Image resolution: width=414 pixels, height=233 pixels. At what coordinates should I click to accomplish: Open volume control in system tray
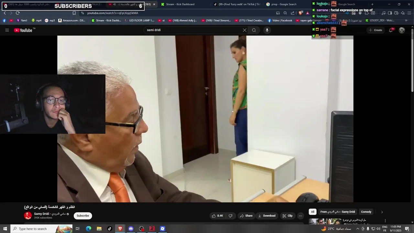click(x=378, y=229)
